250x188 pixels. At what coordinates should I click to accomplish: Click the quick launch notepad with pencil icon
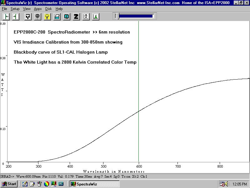tap(32, 184)
